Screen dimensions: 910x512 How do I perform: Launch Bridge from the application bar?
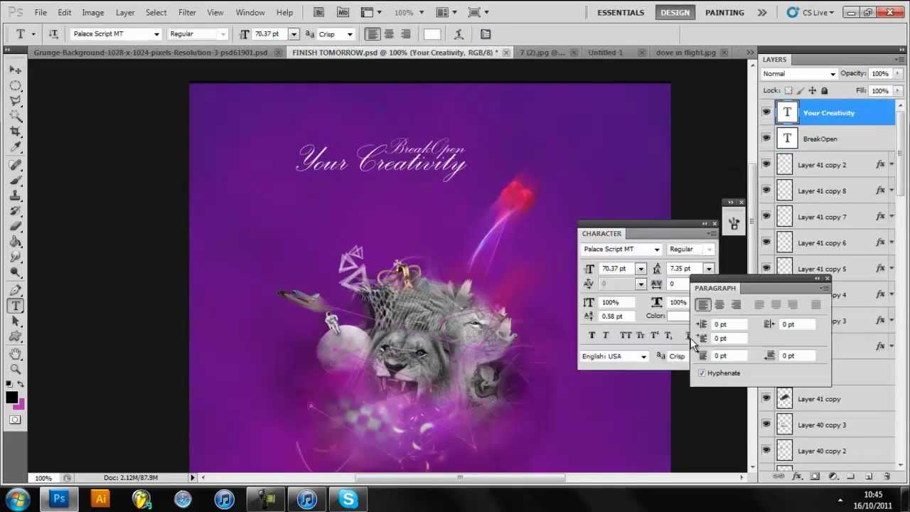(x=319, y=12)
